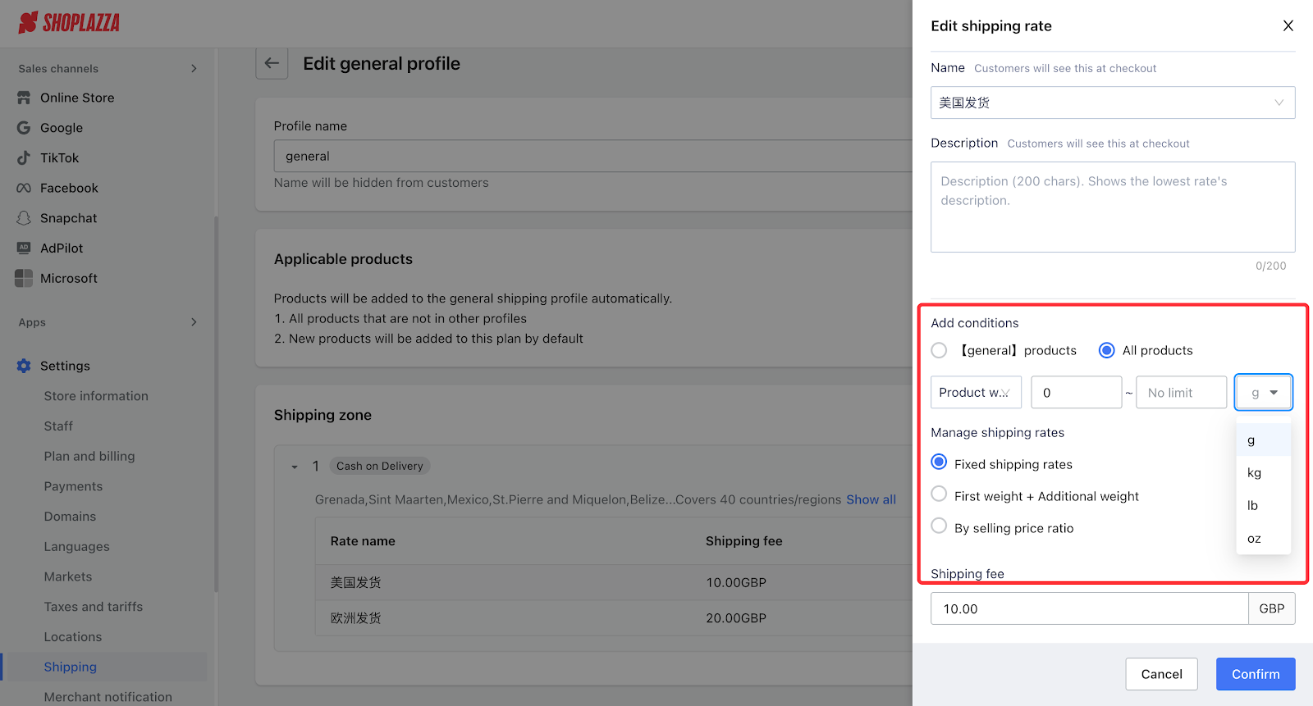Click the Google icon in sales channels
This screenshot has width=1313, height=706.
point(24,128)
